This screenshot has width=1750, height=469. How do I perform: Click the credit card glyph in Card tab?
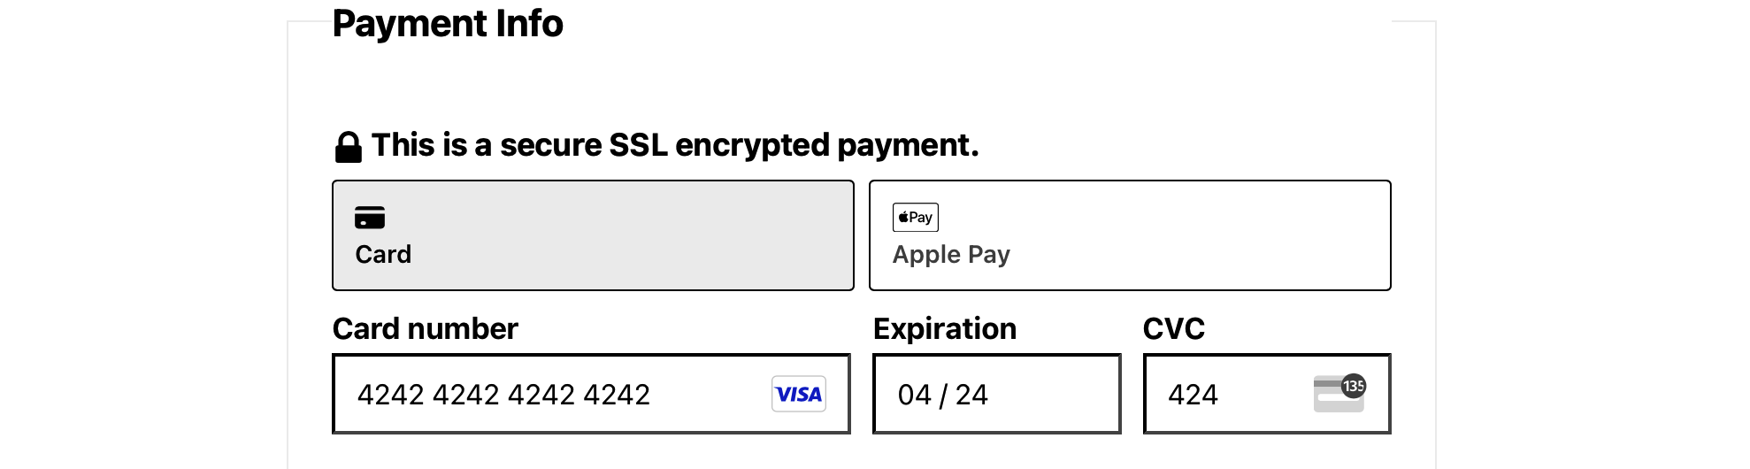coord(370,217)
